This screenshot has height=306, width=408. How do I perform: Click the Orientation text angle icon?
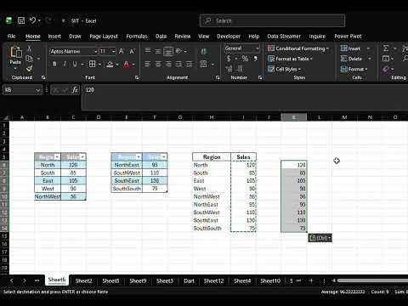point(179,51)
